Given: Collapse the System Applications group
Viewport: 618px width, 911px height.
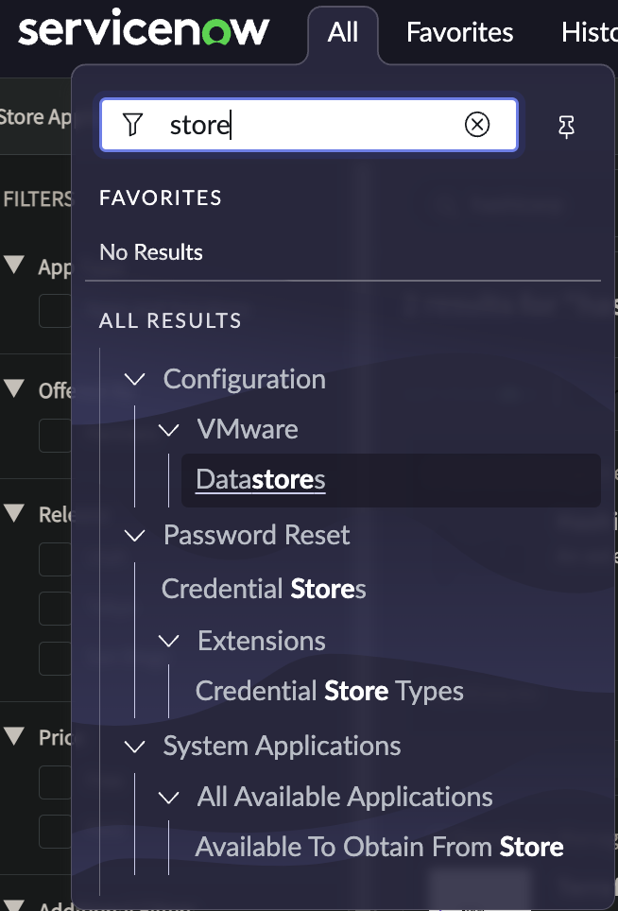Looking at the screenshot, I should point(135,747).
